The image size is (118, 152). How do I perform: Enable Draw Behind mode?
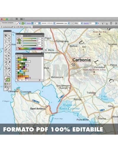click(7, 86)
